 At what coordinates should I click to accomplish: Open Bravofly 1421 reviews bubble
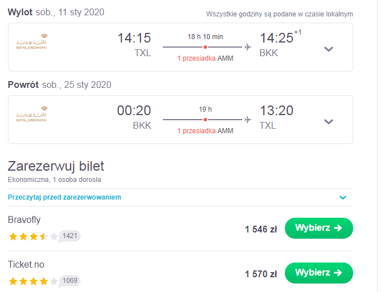click(x=69, y=236)
